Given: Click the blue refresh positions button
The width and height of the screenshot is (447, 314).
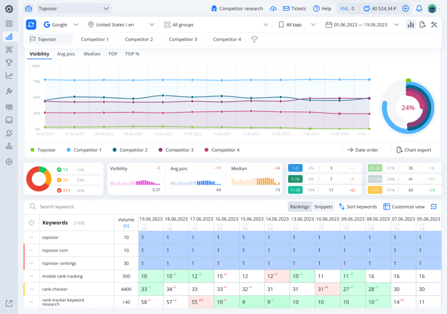Looking at the screenshot, I should point(31,24).
